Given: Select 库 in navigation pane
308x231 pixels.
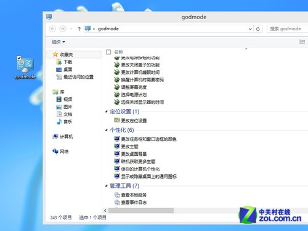Looking at the screenshot, I should click(x=62, y=92).
